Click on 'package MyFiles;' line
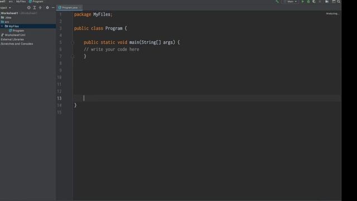The width and height of the screenshot is (357, 201). click(x=93, y=15)
